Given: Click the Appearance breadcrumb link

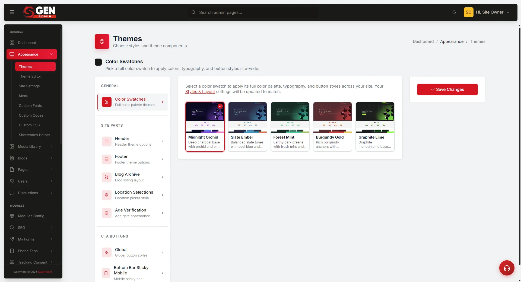Looking at the screenshot, I should point(452,41).
